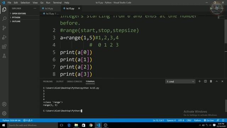
Task: Place cursor on print(a[0]) line
Action: point(76,52)
